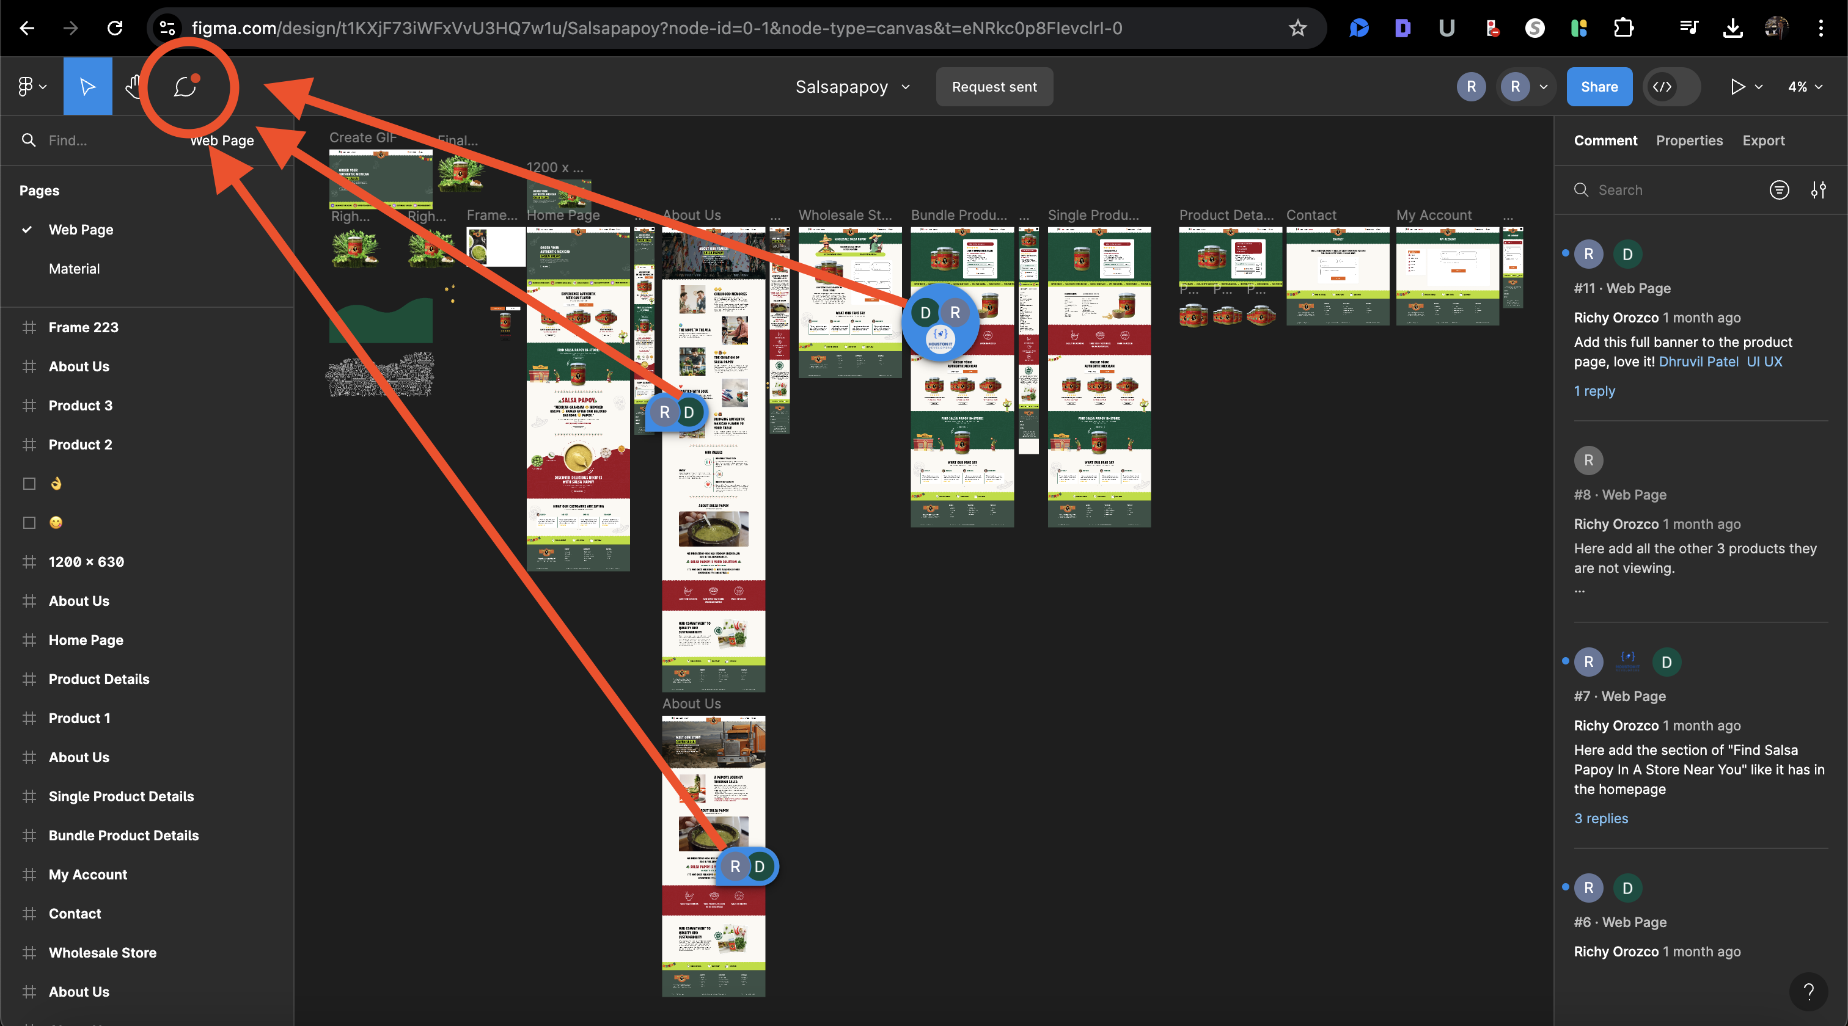Select the Move tool in toolbar

87,87
